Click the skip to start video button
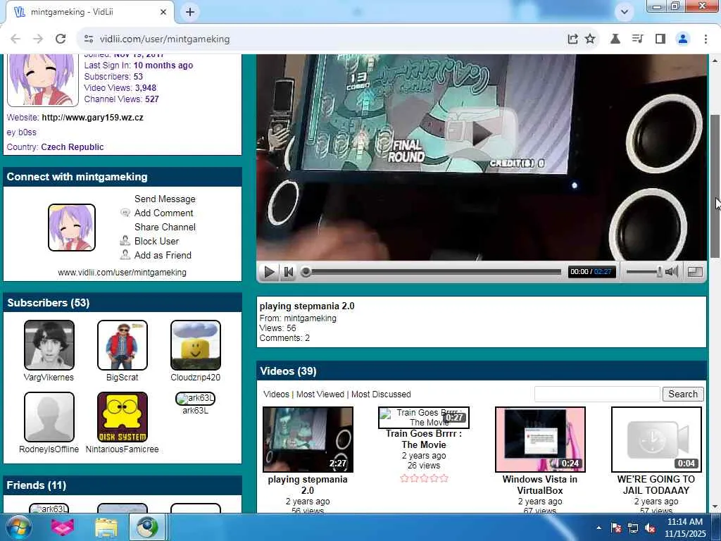 pyautogui.click(x=288, y=272)
